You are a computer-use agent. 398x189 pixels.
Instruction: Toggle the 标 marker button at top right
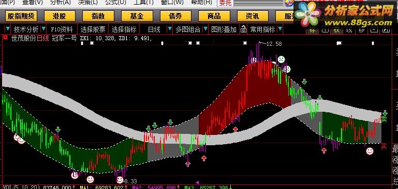[313, 30]
